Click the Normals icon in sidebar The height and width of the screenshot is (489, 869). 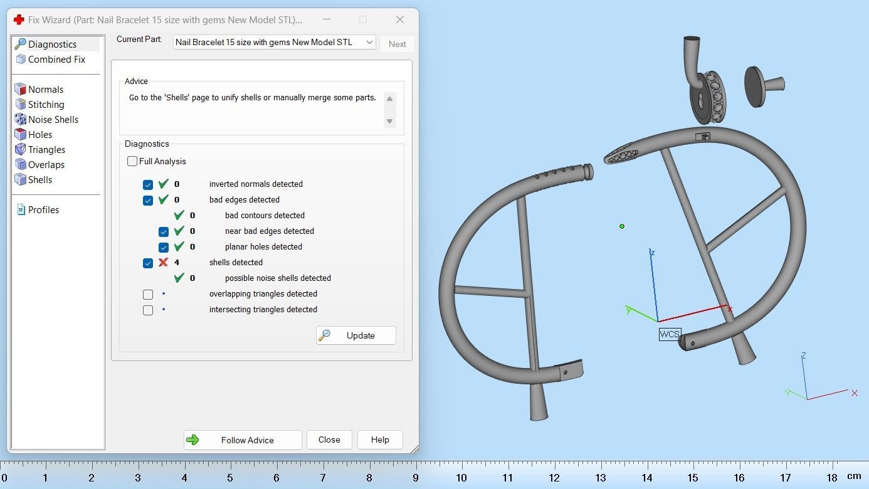point(20,90)
